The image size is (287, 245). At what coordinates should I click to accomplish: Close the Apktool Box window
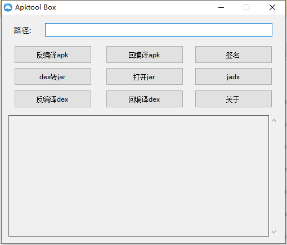272,7
